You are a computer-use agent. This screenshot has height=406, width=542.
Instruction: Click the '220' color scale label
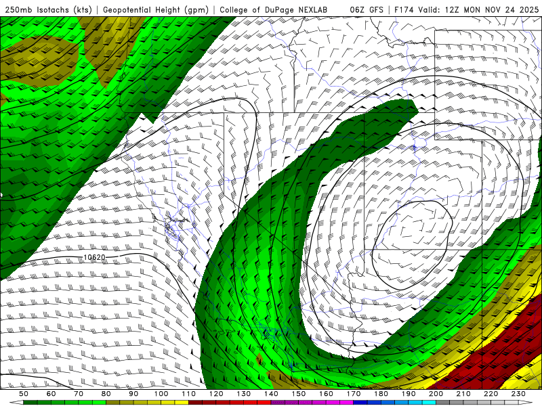[491, 394]
